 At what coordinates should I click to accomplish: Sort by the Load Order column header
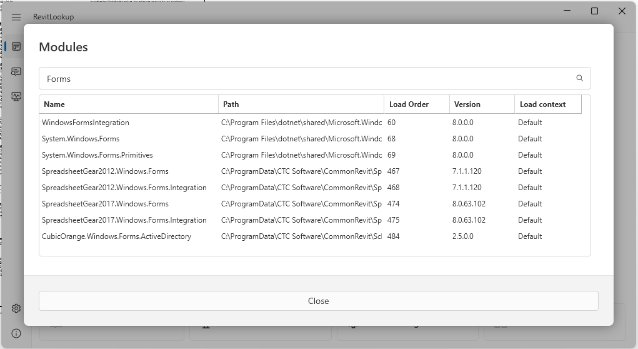click(x=417, y=104)
